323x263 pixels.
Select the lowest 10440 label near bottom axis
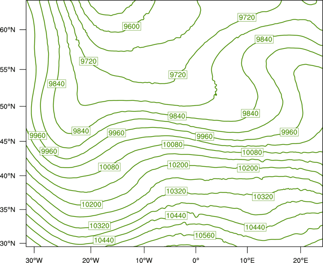(x=104, y=240)
